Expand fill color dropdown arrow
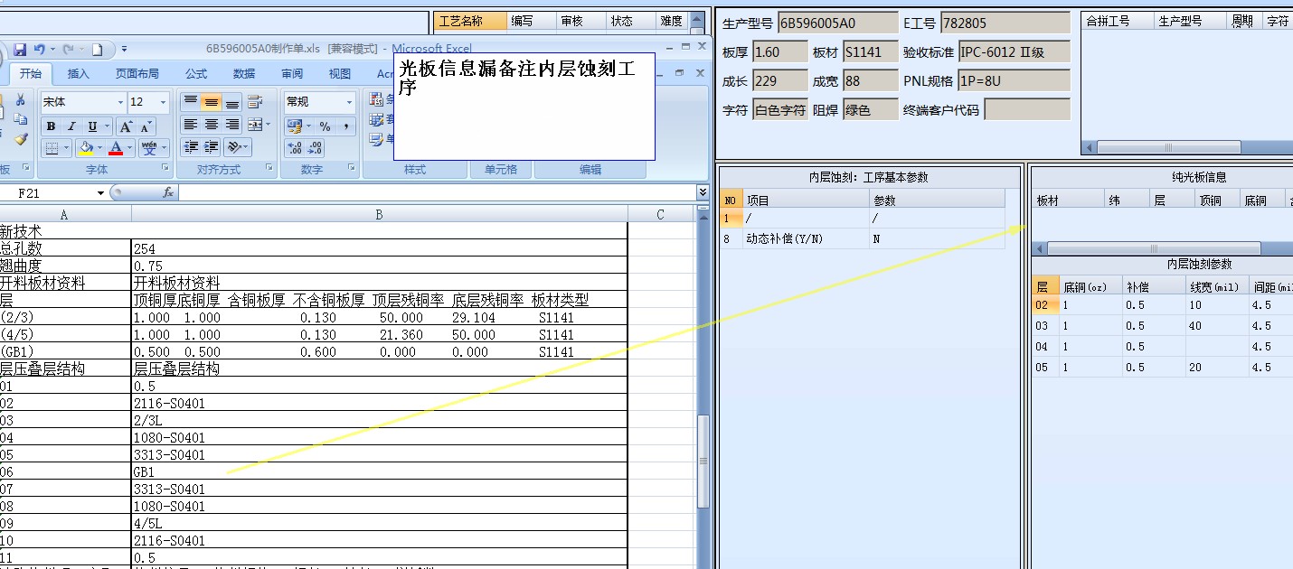This screenshot has width=1293, height=569. pos(99,148)
